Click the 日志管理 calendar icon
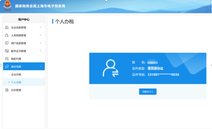The image size is (212, 129). tap(7, 90)
